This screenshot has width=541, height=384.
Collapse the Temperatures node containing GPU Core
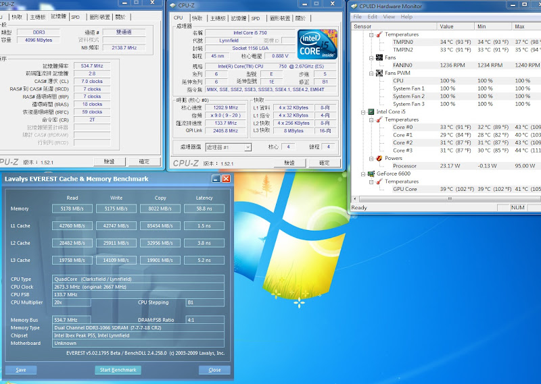(x=371, y=182)
